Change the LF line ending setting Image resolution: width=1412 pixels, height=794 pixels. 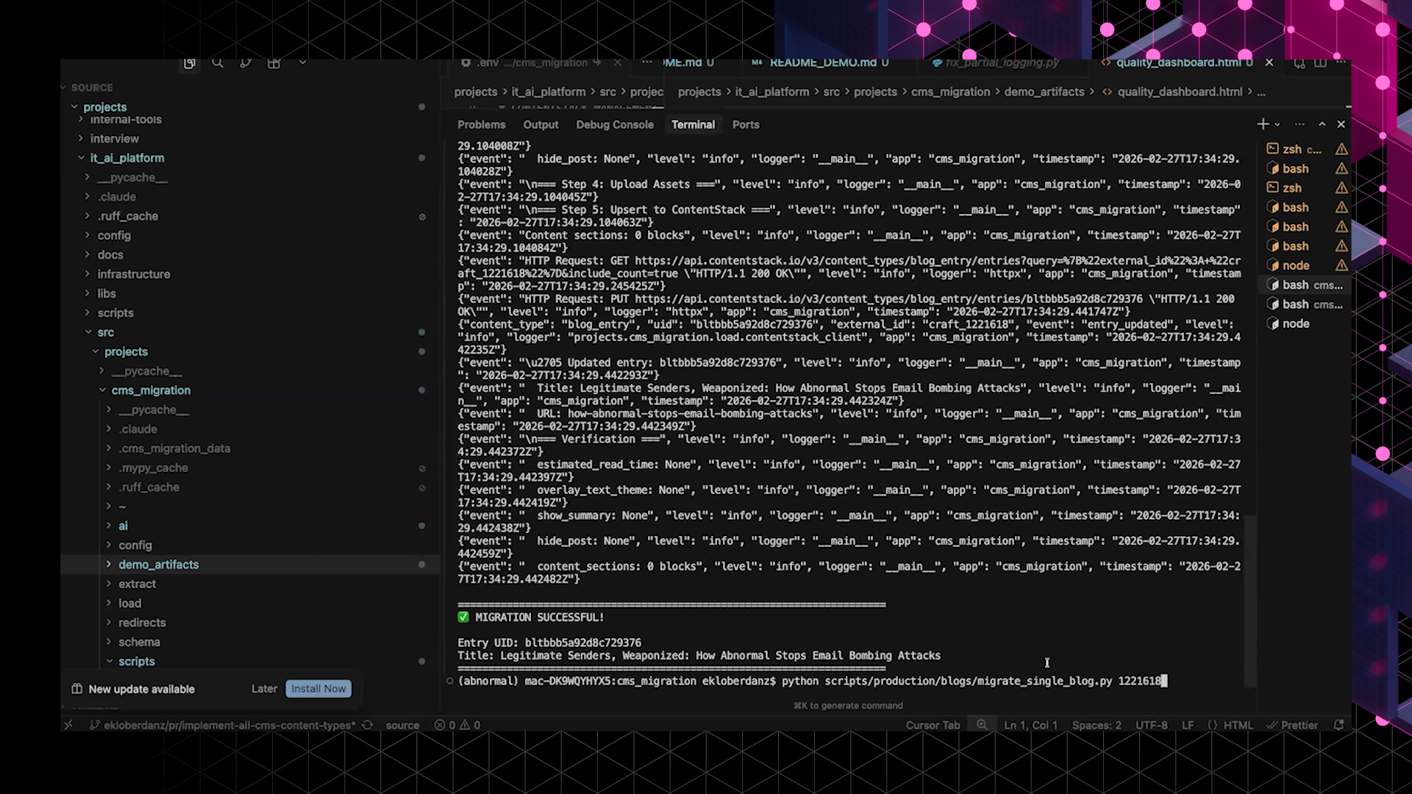point(1188,725)
